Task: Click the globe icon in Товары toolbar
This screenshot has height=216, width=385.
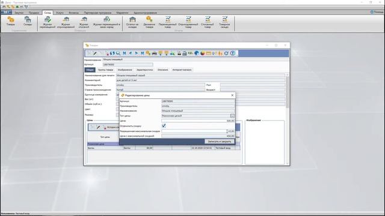Action: click(197, 53)
